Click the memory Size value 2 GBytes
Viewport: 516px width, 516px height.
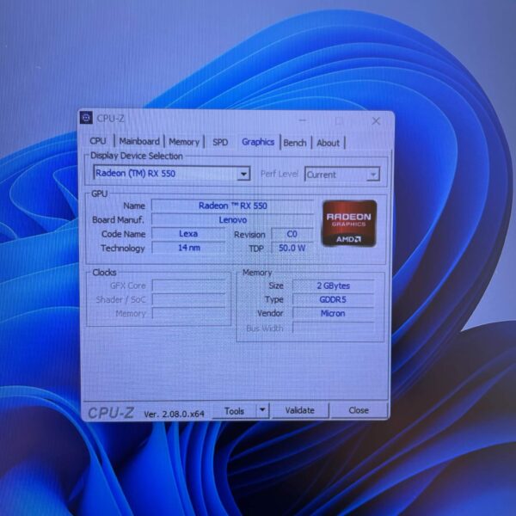[x=334, y=286]
